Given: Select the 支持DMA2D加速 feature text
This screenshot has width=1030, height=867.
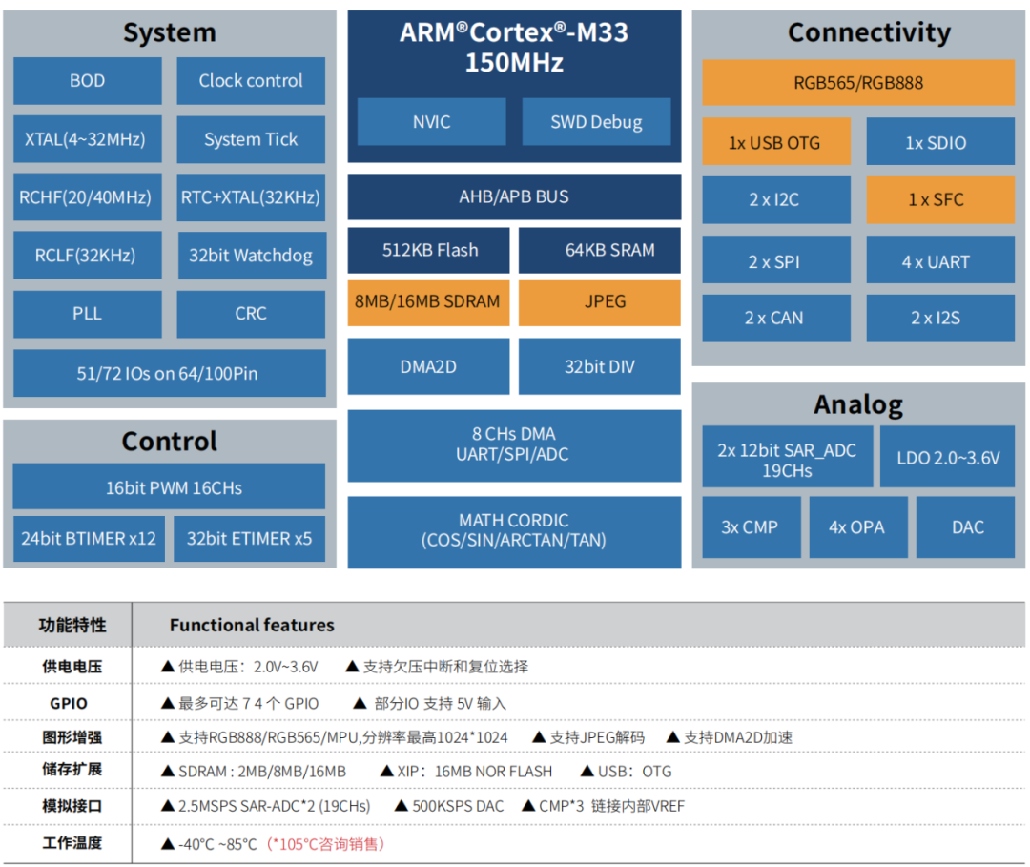Looking at the screenshot, I should tap(738, 737).
